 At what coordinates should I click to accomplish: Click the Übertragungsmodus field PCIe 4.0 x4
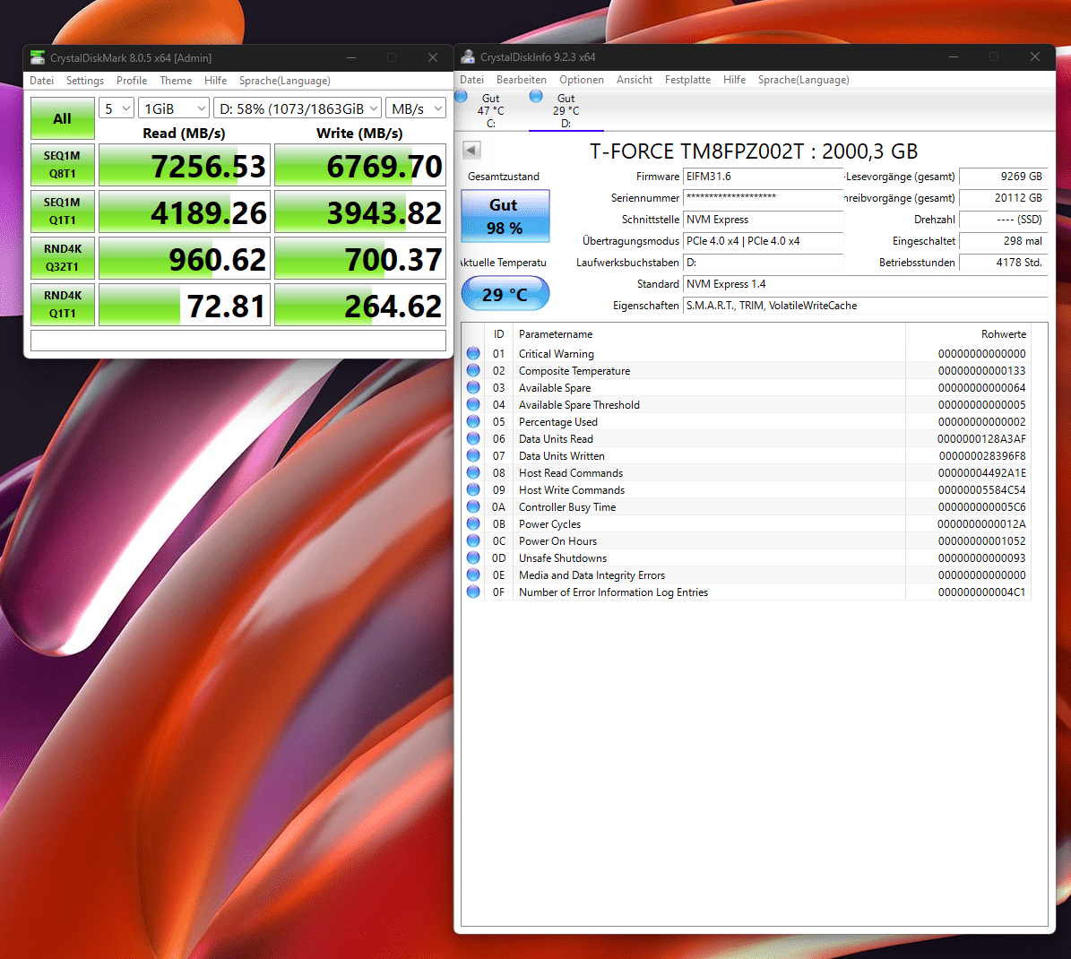point(763,240)
